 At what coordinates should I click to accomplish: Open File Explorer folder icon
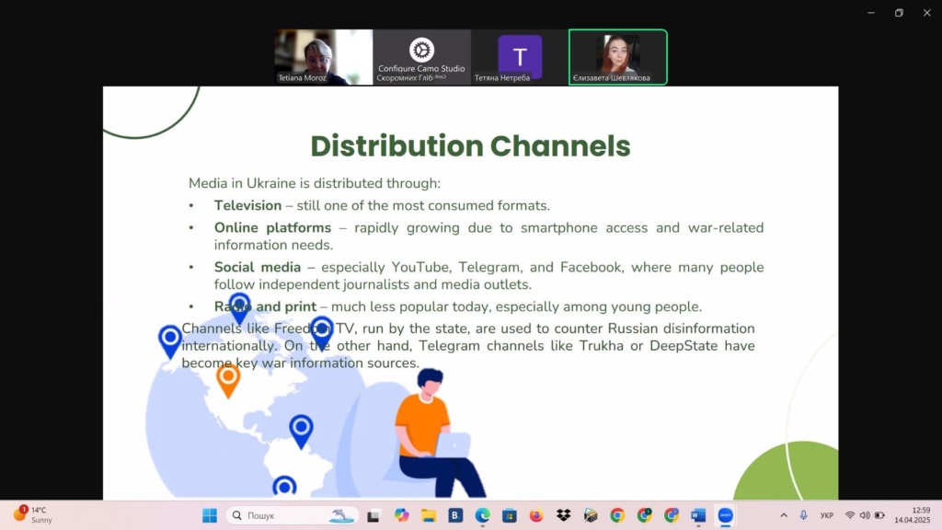[429, 515]
